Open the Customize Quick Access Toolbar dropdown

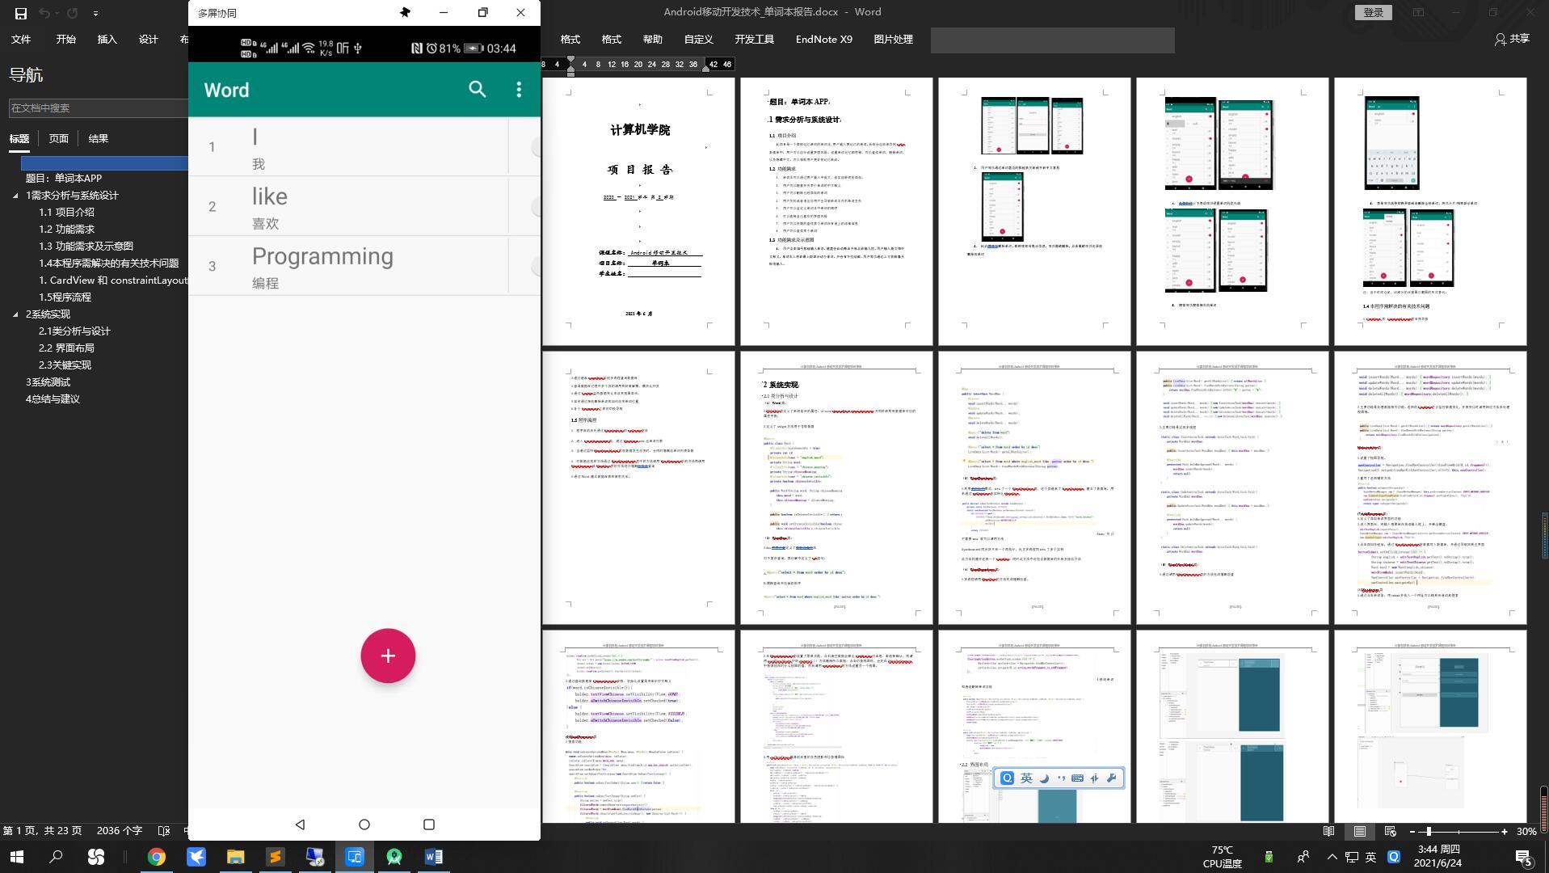(x=95, y=14)
